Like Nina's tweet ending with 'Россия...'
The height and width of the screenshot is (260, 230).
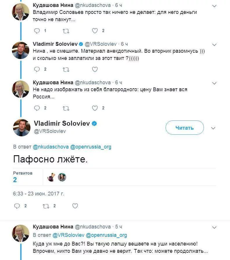click(95, 108)
